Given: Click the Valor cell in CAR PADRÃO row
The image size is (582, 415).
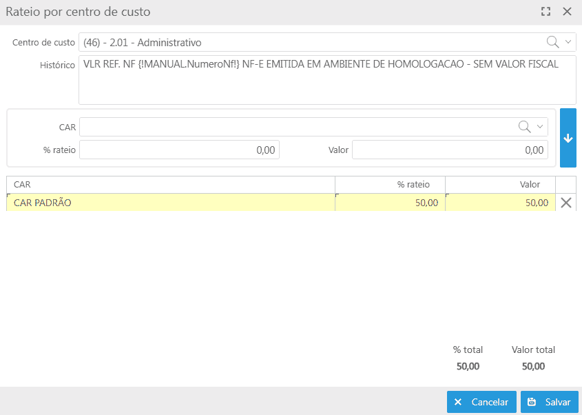Looking at the screenshot, I should 500,203.
